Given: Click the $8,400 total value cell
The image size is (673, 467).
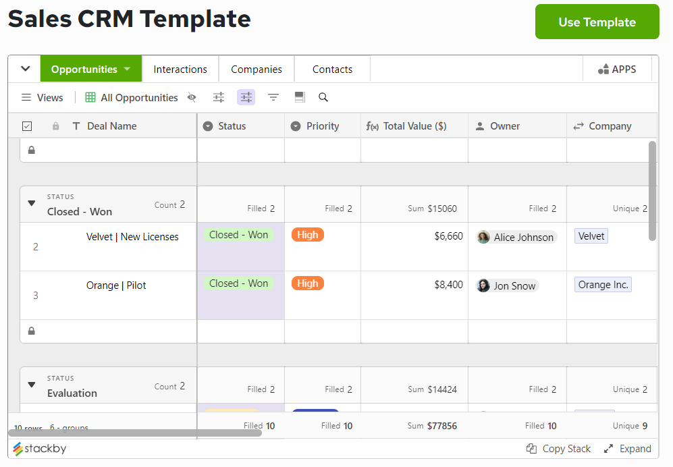Looking at the screenshot, I should pos(414,296).
